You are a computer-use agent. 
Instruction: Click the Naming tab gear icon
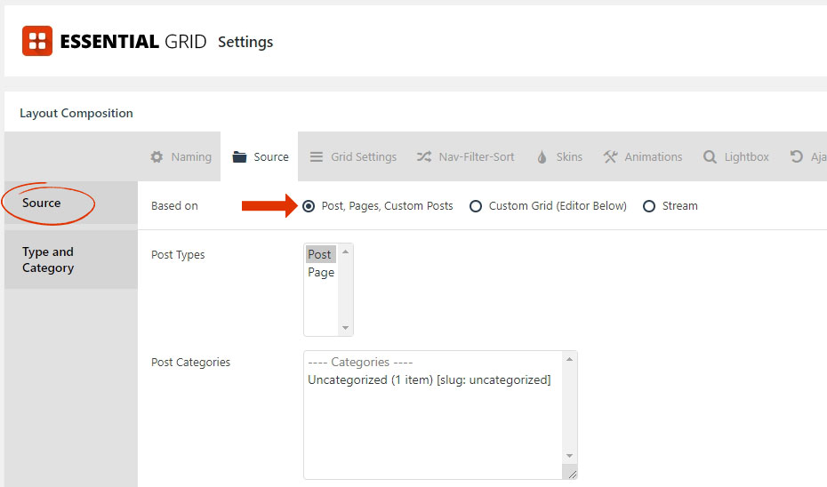[x=157, y=156]
